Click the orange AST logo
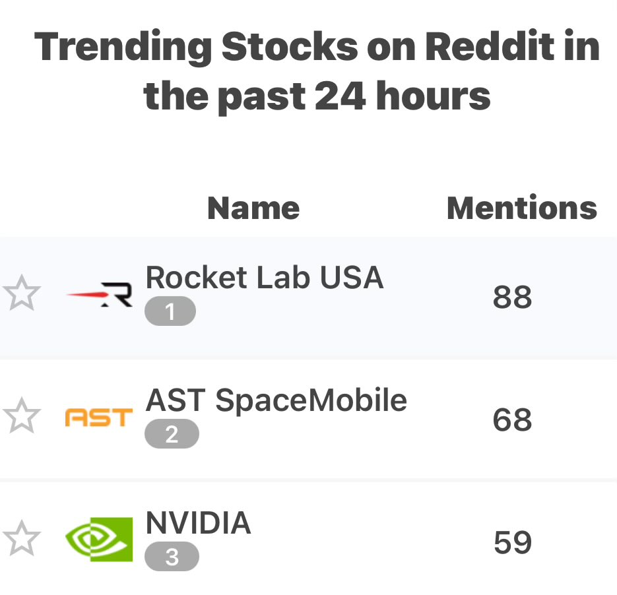 tap(99, 418)
